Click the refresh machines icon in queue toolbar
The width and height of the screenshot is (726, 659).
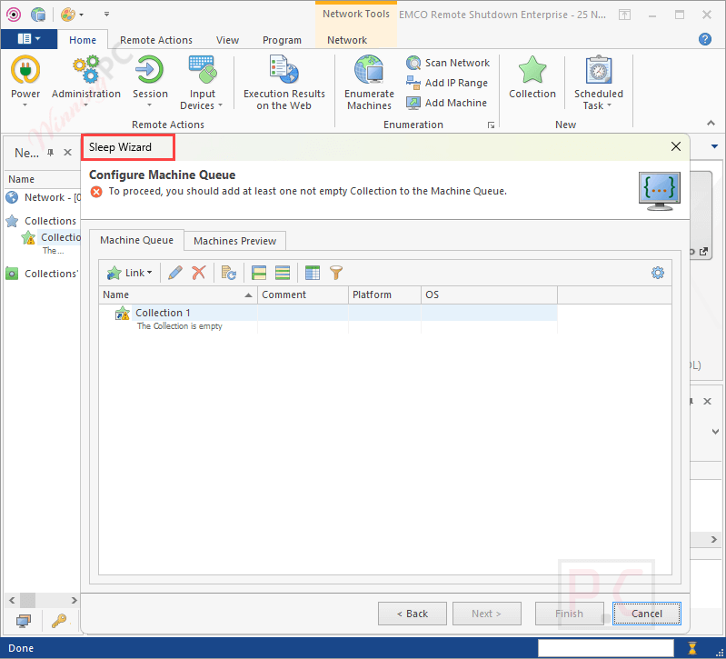point(229,273)
